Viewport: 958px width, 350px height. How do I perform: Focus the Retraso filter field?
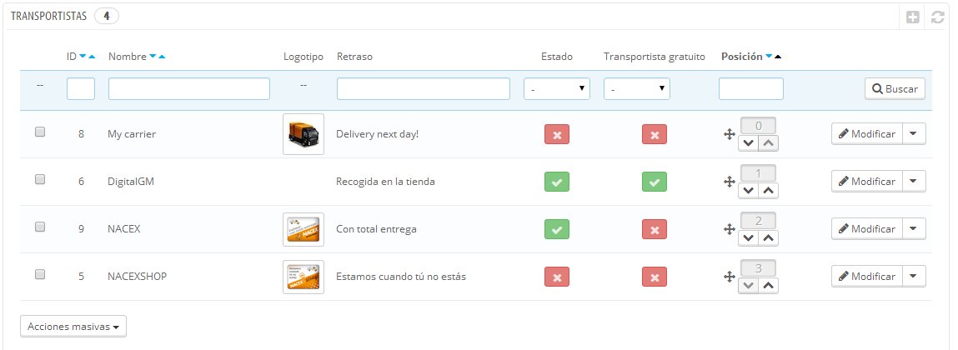click(424, 88)
